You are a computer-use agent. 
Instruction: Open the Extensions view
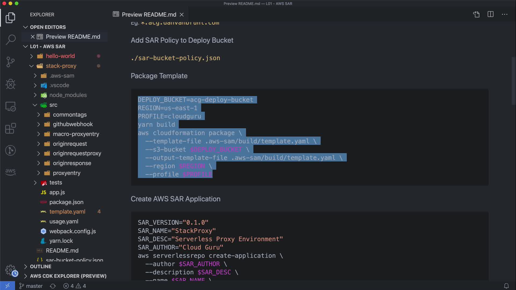pos(10,128)
